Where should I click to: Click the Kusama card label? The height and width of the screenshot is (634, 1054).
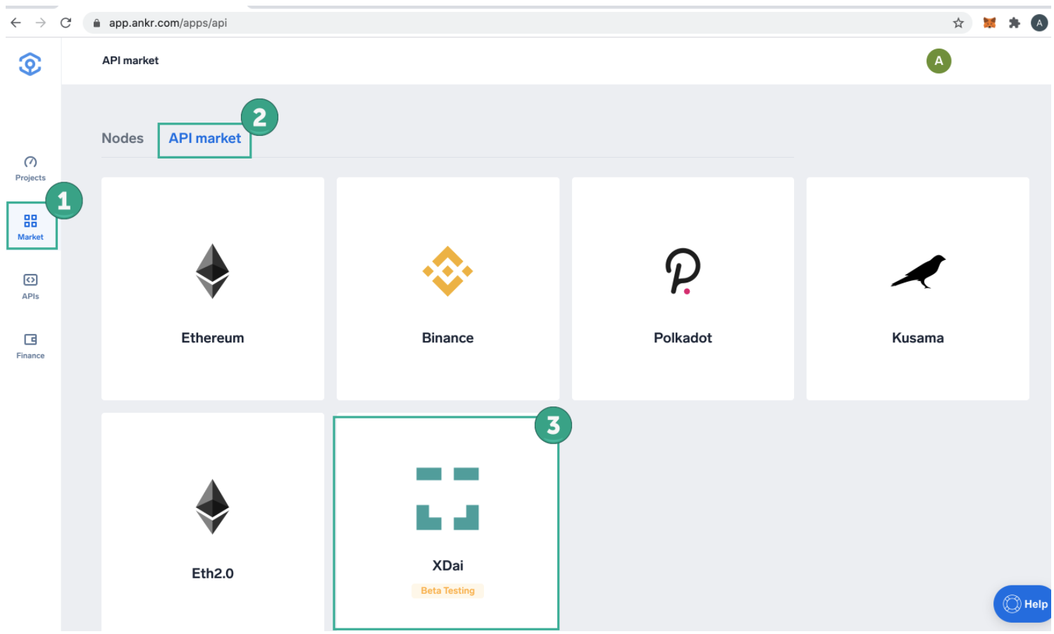(x=918, y=337)
